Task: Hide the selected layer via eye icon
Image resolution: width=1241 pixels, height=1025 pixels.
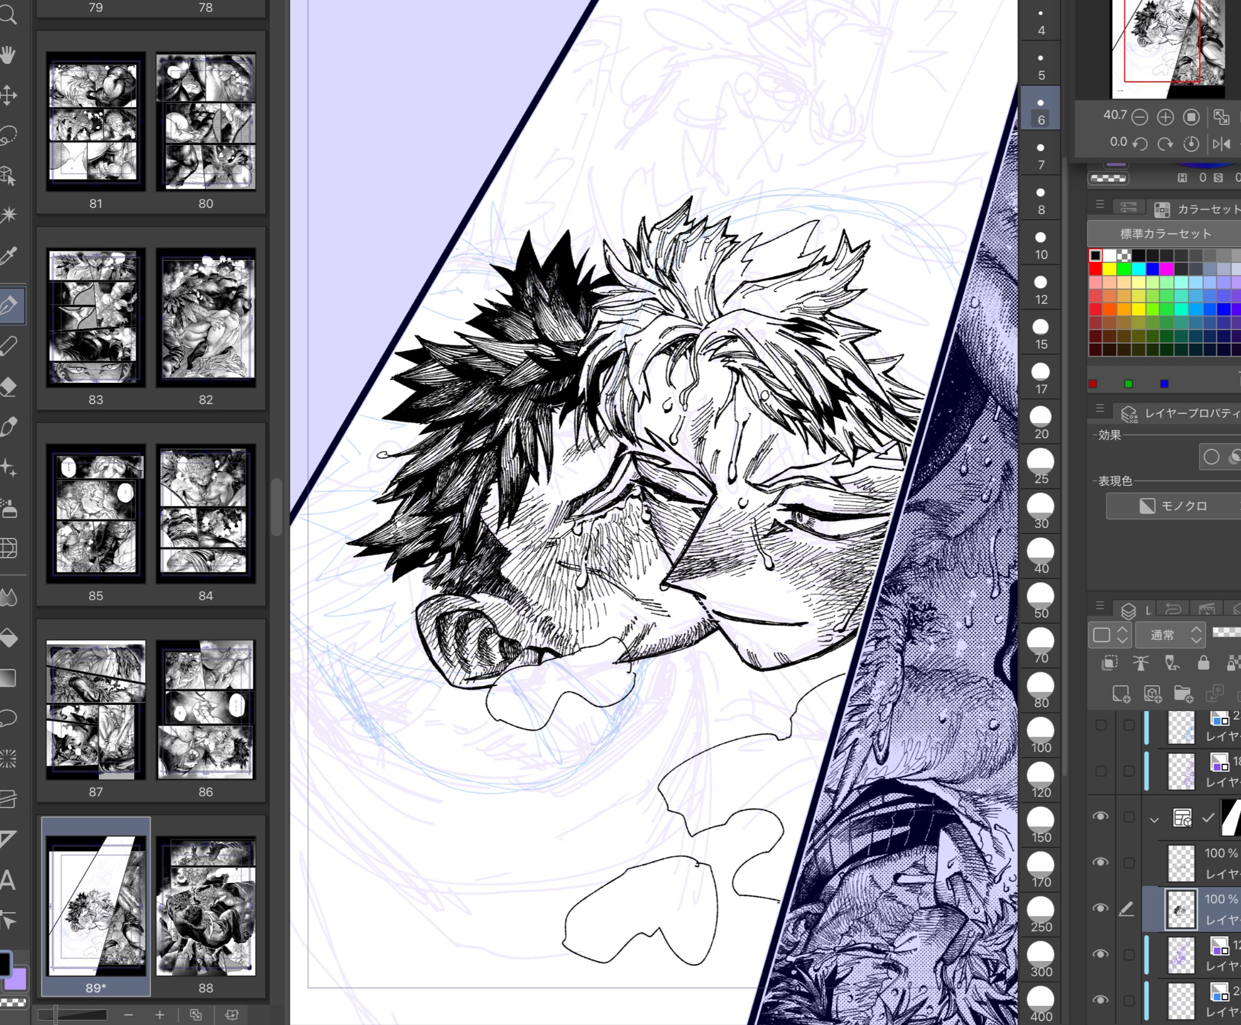Action: (1101, 908)
